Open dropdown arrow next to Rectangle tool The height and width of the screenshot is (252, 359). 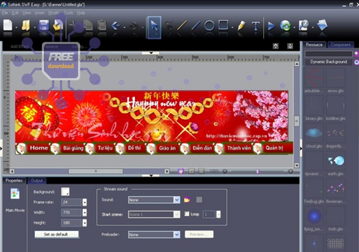click(x=233, y=28)
